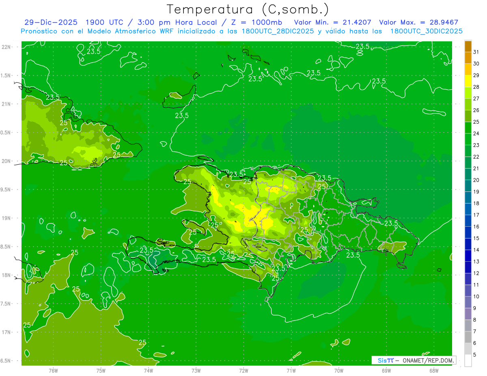
Task: Click the legend value 10
Action: (x=476, y=297)
